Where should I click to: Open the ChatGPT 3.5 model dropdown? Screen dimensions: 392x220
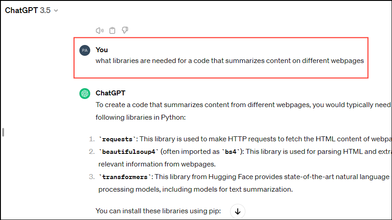coord(32,10)
